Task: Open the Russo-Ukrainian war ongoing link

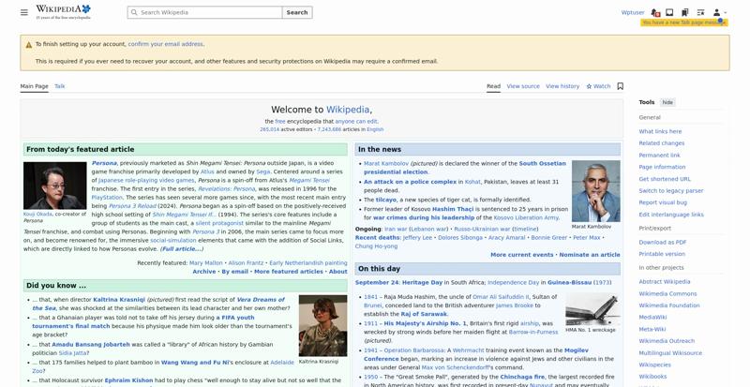Action: 482,230
